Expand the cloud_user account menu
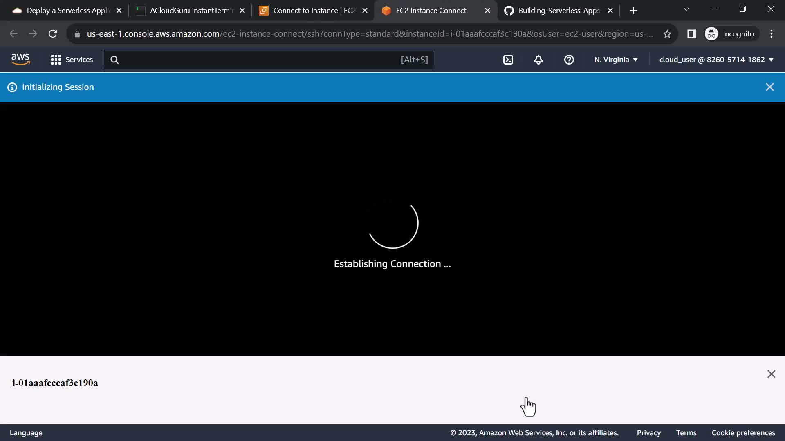Viewport: 785px width, 441px height. pos(716,60)
